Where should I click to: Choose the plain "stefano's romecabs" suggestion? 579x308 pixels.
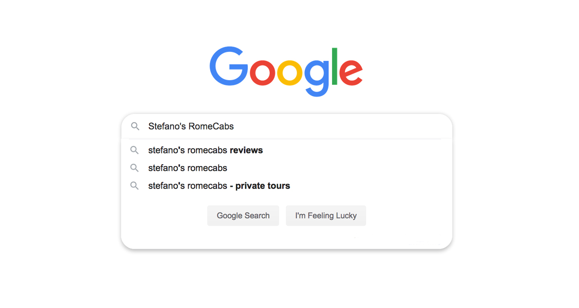[x=287, y=168]
